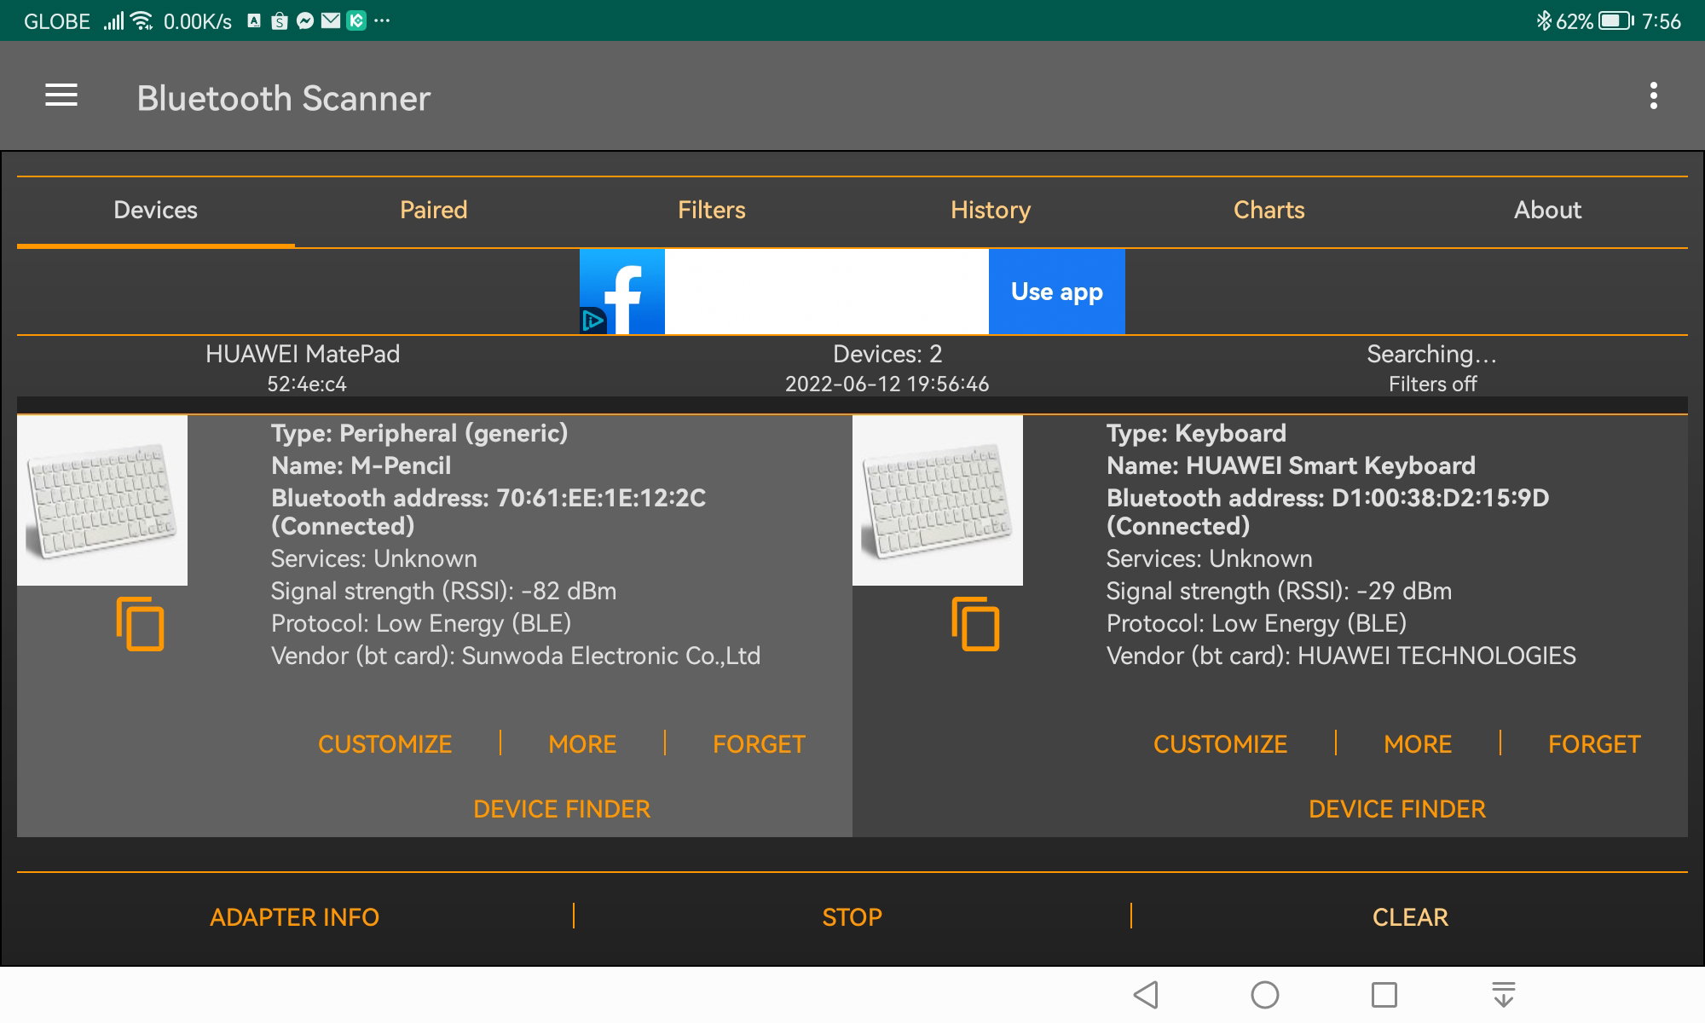The image size is (1705, 1023).
Task: Clear the device list
Action: pyautogui.click(x=1410, y=917)
